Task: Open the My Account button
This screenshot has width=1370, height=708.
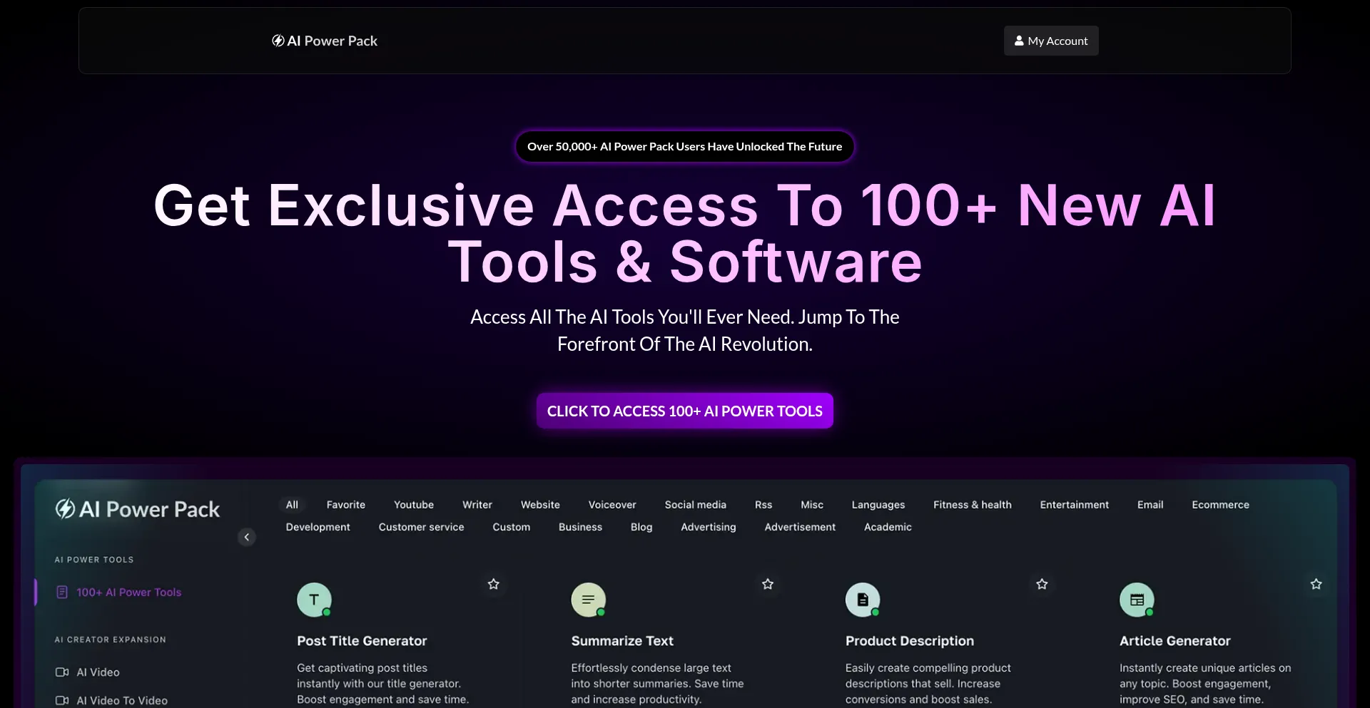Action: coord(1051,41)
